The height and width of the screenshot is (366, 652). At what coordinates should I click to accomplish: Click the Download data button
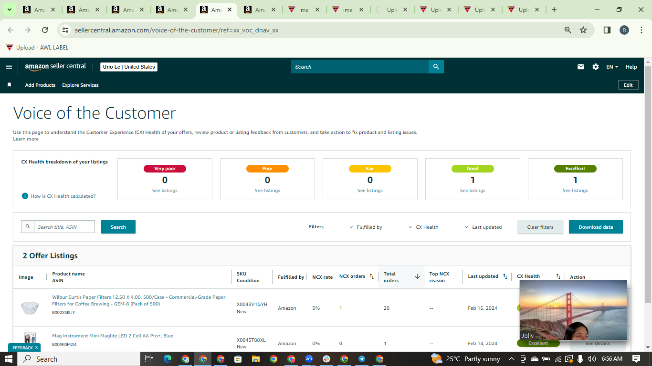pyautogui.click(x=596, y=227)
